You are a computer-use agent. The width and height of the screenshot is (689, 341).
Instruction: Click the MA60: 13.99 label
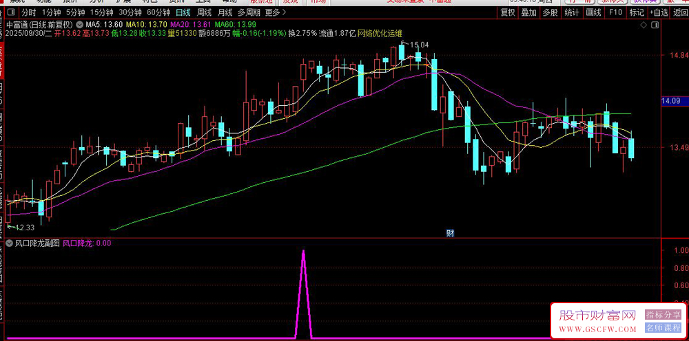pos(234,24)
